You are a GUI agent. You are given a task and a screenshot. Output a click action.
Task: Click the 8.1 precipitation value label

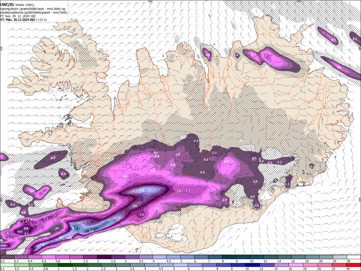click(x=75, y=228)
